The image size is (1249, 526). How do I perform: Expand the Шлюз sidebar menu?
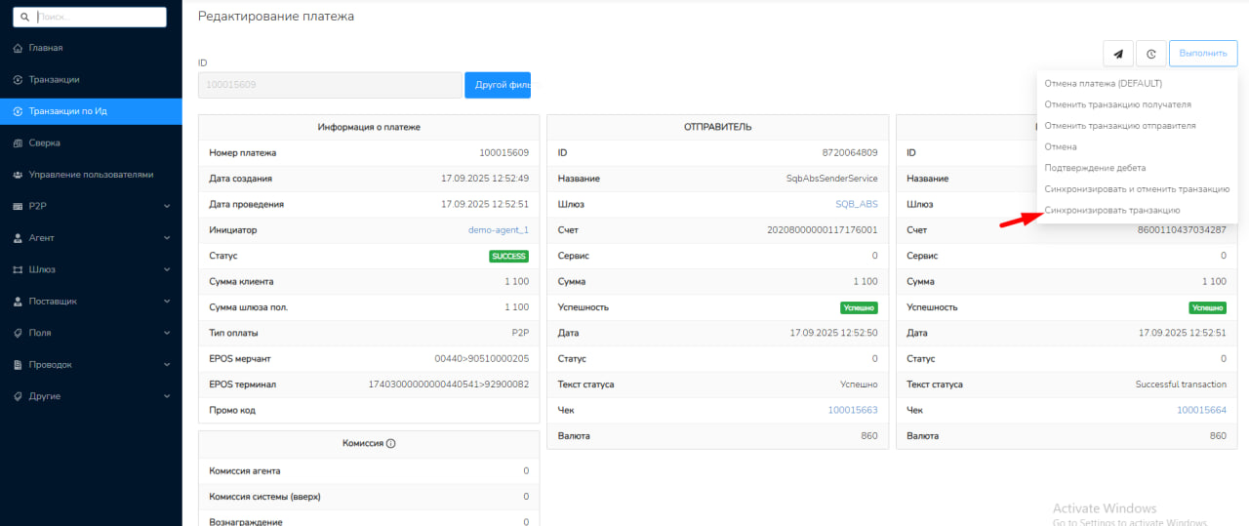tap(167, 269)
